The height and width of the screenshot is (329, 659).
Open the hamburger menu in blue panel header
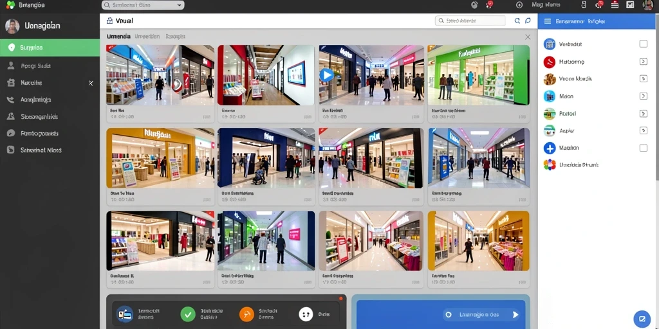(x=547, y=21)
